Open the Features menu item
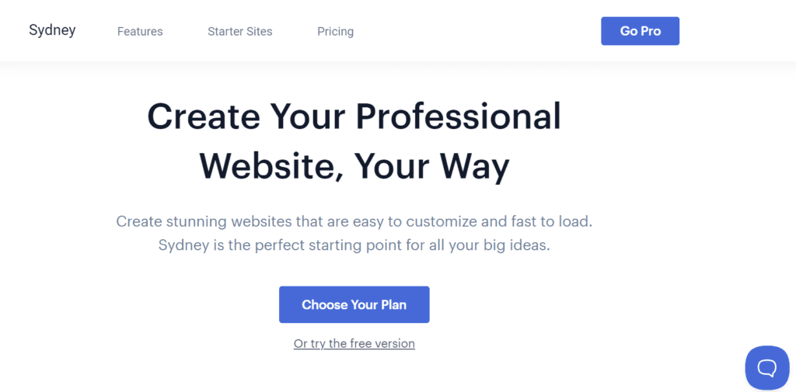This screenshot has height=392, width=796. click(x=140, y=32)
